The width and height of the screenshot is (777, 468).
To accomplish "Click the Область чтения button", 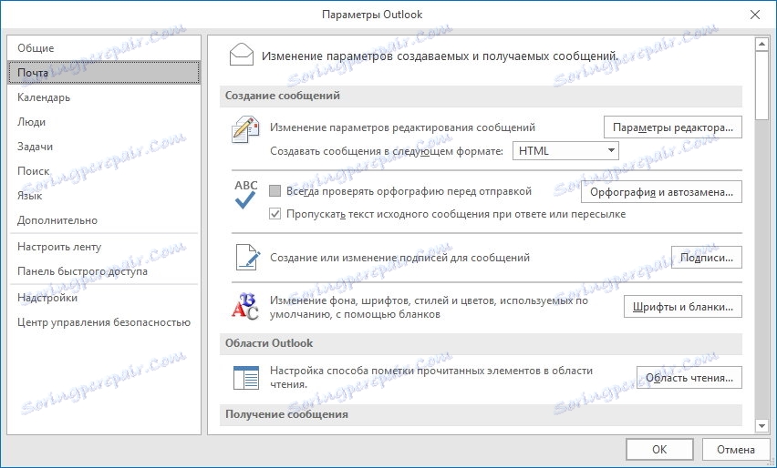I will (x=689, y=377).
